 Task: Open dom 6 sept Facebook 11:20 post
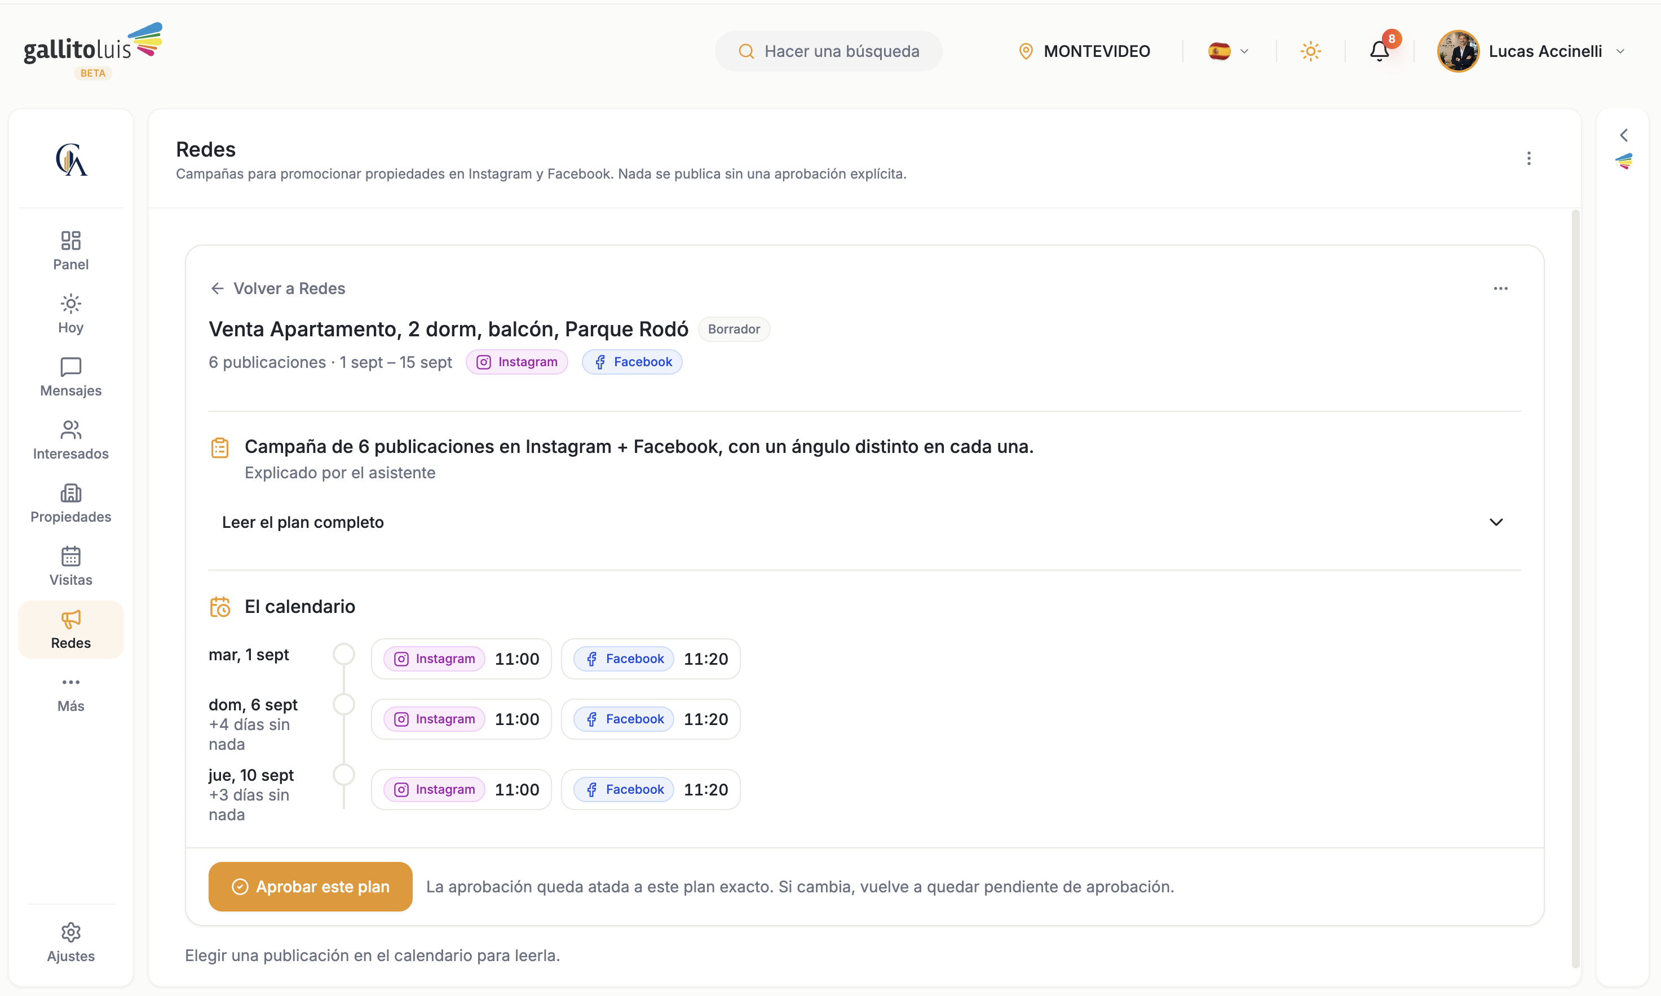(650, 719)
